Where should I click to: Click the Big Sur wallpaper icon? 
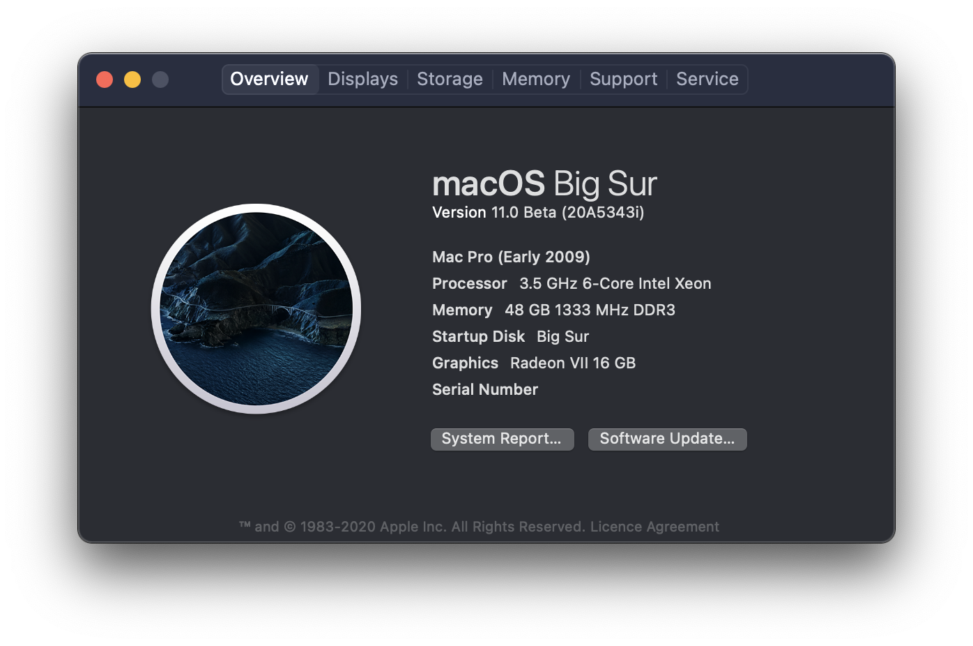256,309
